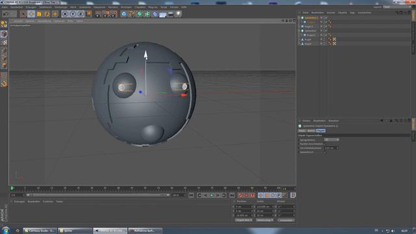
Task: Collapse the Symmetrie hierarchy
Action: pyautogui.click(x=299, y=31)
